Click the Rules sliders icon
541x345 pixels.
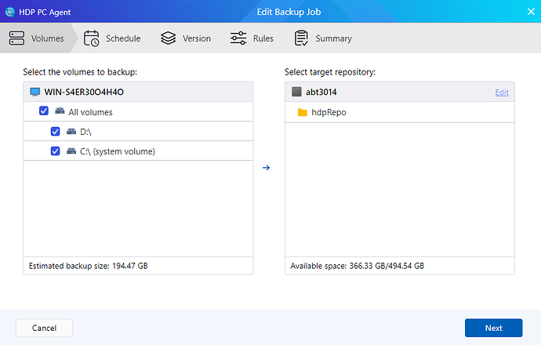(x=238, y=38)
